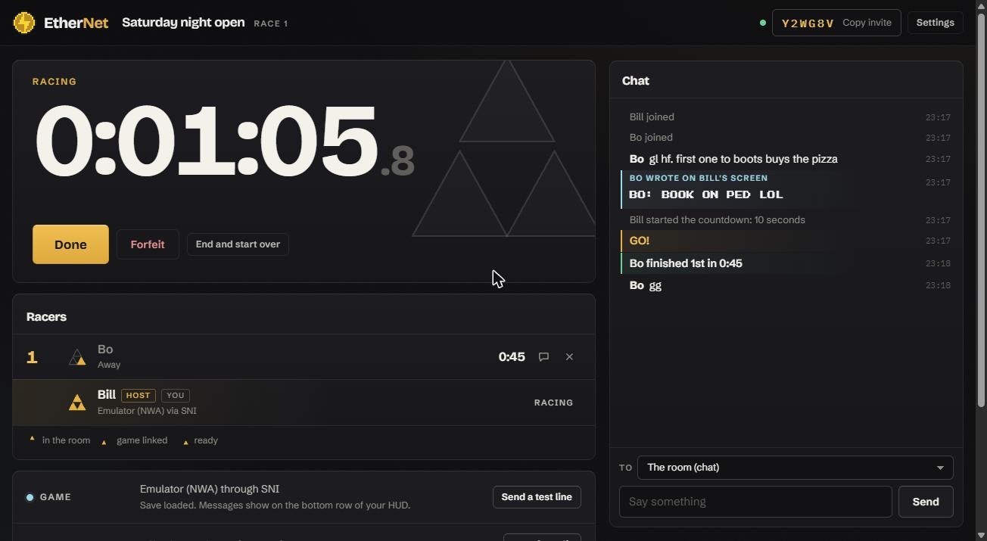This screenshot has height=541, width=987.
Task: Click the race timer 0:01:05
Action: pos(224,141)
